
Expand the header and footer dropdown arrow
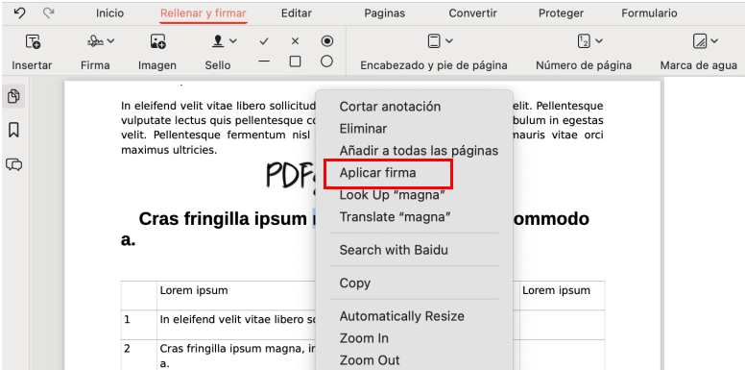click(449, 41)
